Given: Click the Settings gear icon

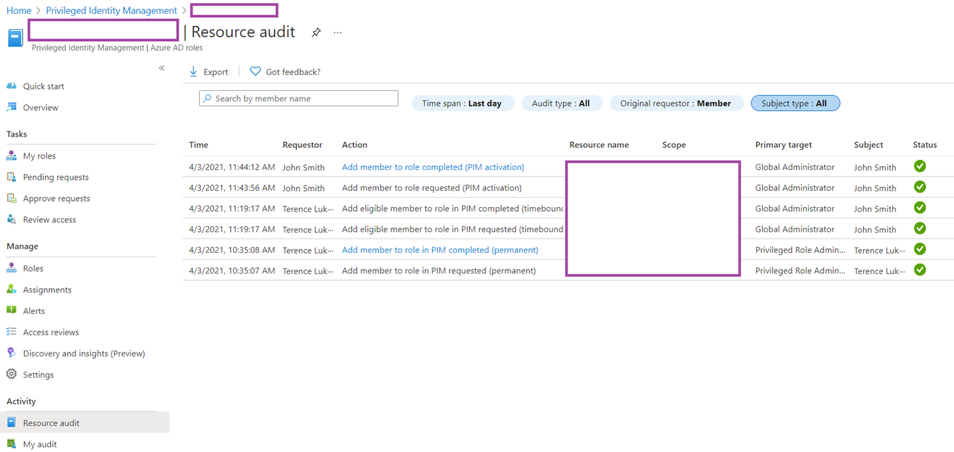Looking at the screenshot, I should 11,374.
